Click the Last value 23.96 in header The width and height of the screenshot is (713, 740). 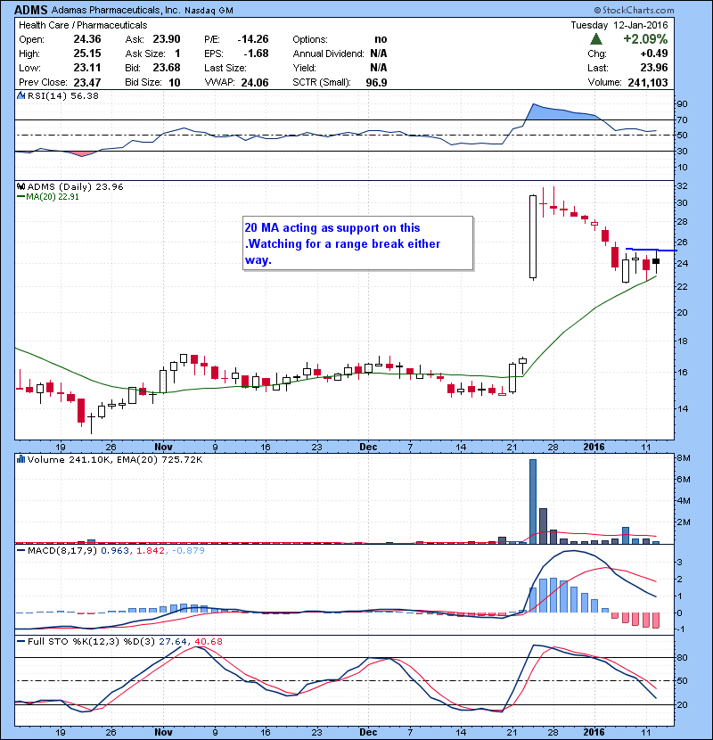(653, 68)
